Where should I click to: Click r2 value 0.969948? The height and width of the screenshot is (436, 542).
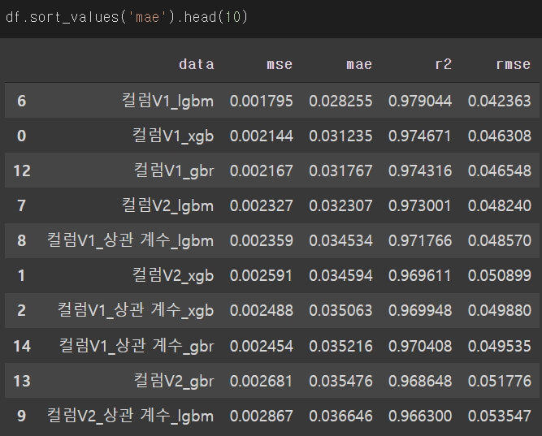coord(420,310)
